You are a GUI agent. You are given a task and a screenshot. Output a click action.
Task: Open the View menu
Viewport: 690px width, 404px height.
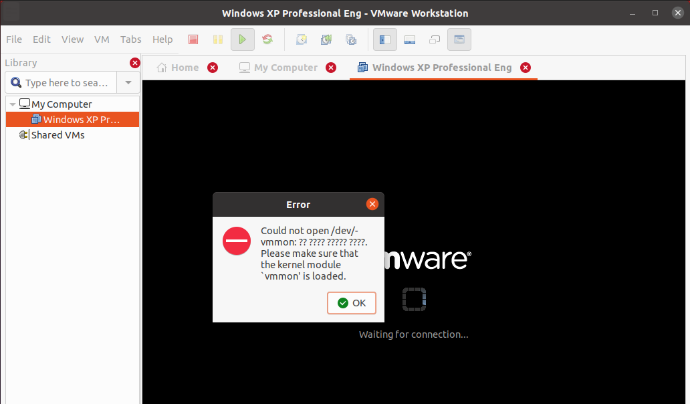pos(73,39)
